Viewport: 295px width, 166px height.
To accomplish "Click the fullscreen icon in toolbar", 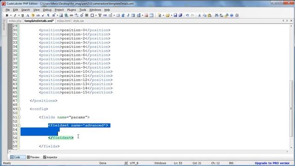I will point(236,15).
